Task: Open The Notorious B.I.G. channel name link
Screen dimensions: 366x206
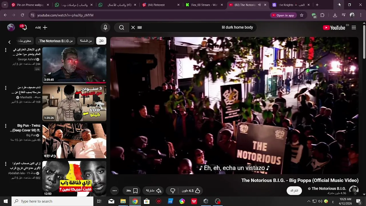Action: 329,189
